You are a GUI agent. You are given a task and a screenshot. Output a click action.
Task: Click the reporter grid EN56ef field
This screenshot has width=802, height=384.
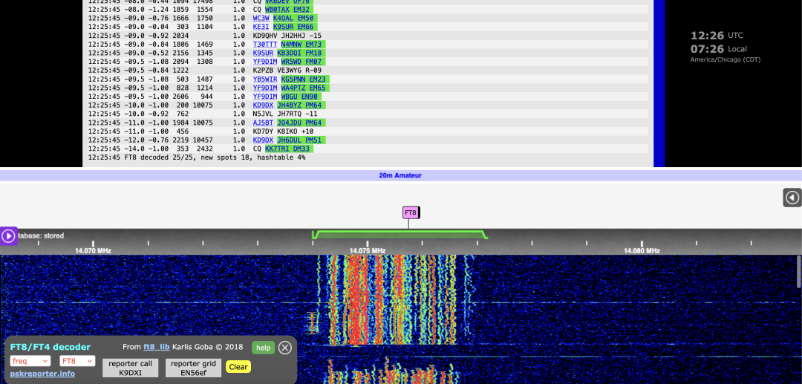(193, 368)
